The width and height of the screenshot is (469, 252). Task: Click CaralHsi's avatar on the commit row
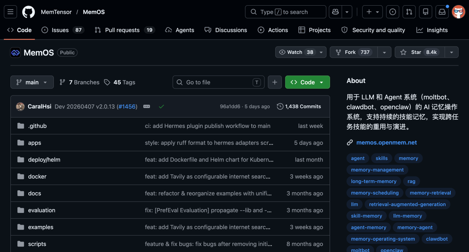point(20,106)
